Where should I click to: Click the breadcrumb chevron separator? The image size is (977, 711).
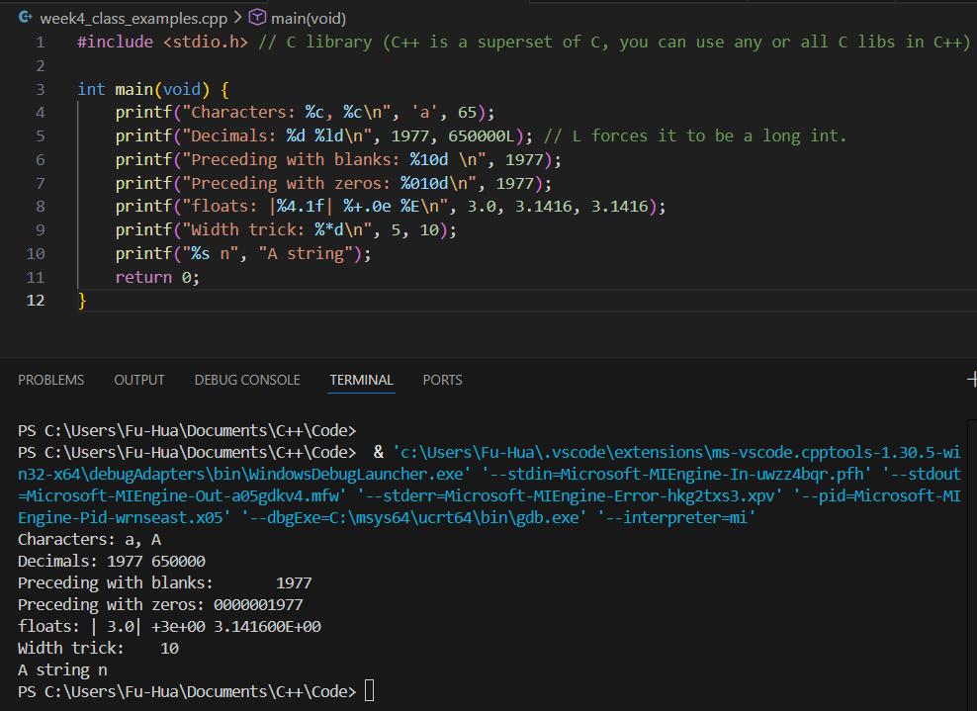tap(237, 19)
